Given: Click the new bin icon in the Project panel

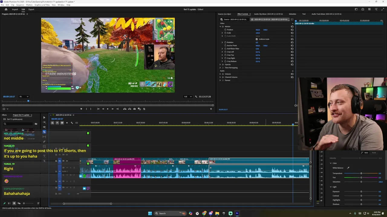Looking at the screenshot, I should coord(36,124).
